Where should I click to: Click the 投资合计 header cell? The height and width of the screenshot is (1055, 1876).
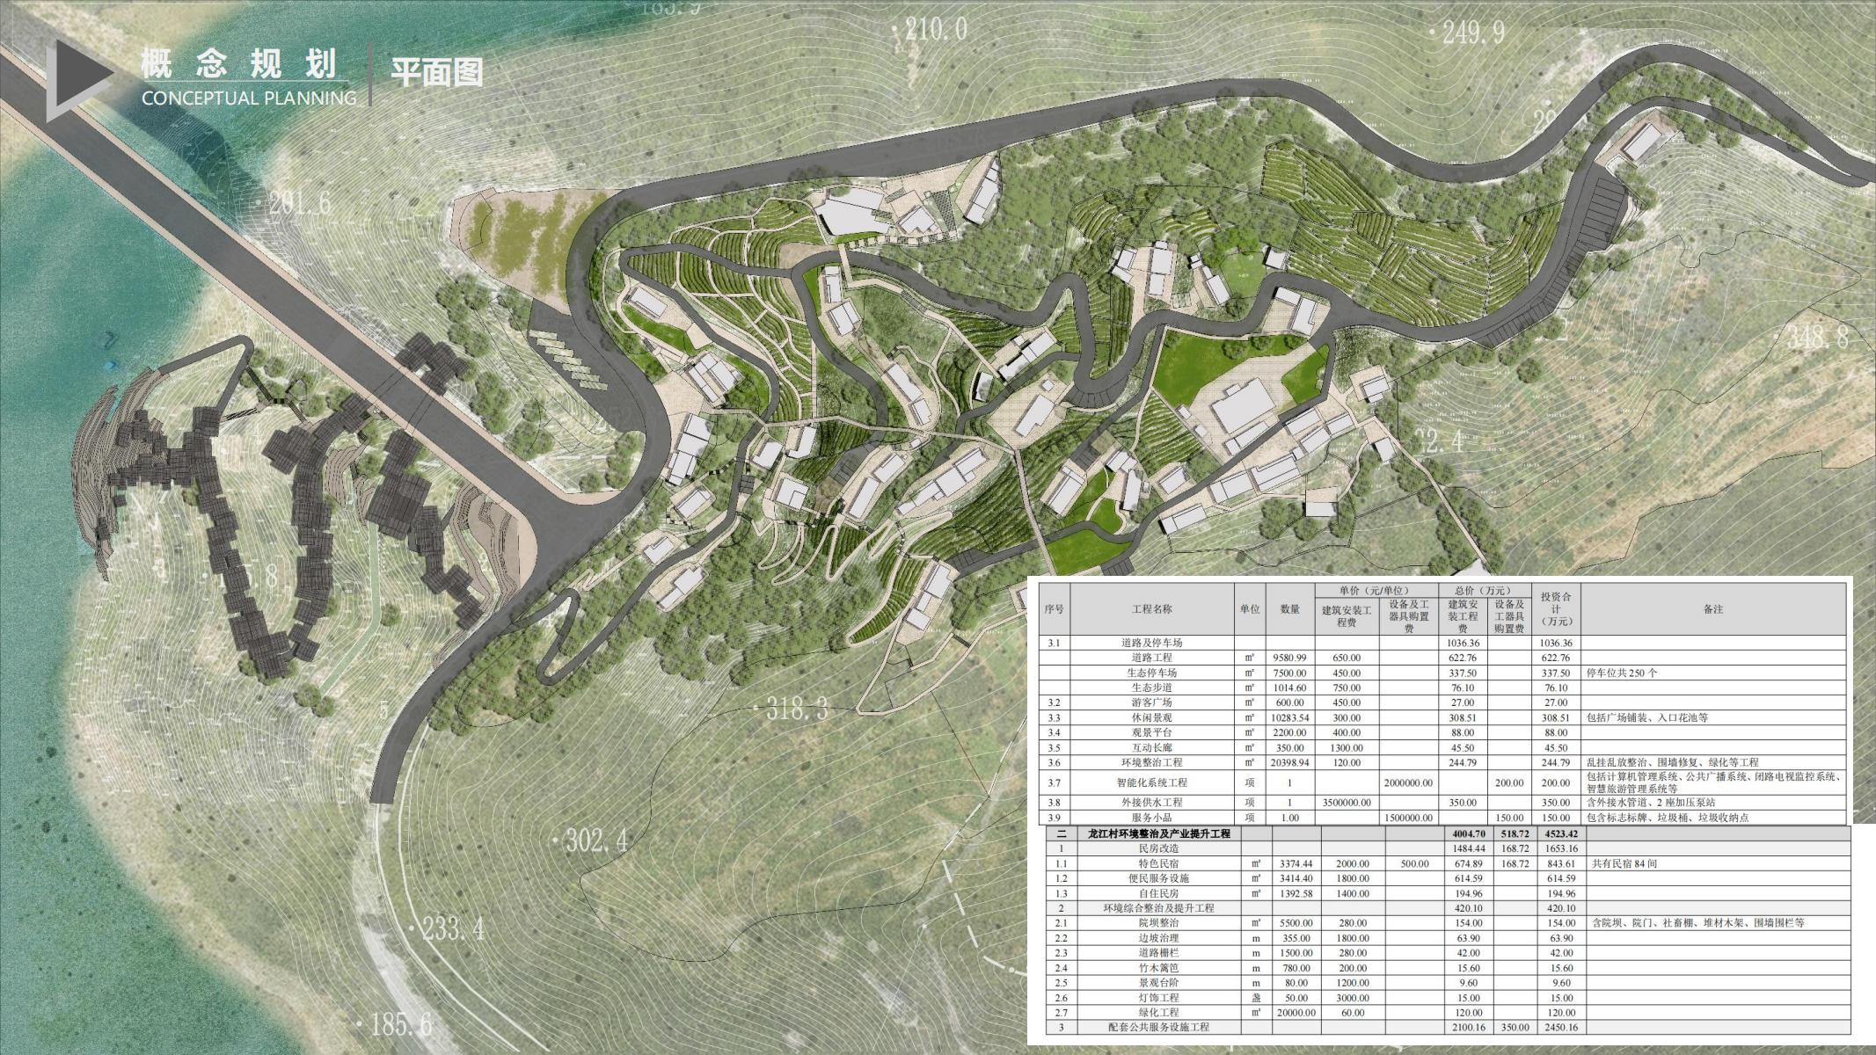point(1555,608)
